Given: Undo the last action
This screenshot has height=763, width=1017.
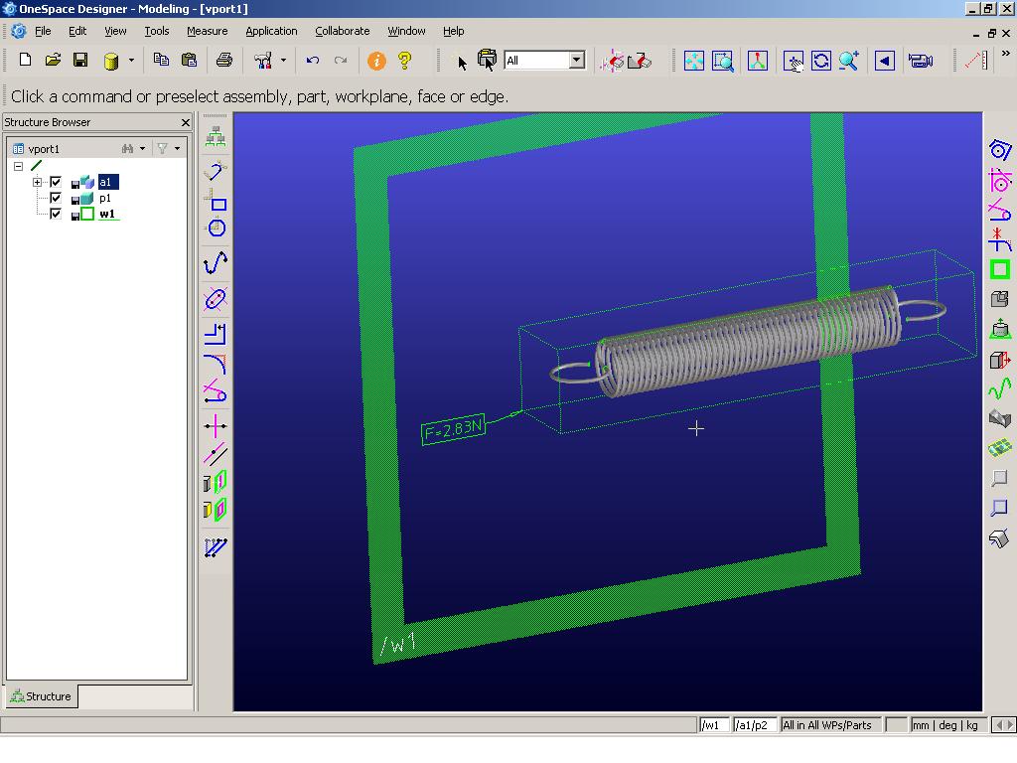Looking at the screenshot, I should [313, 61].
